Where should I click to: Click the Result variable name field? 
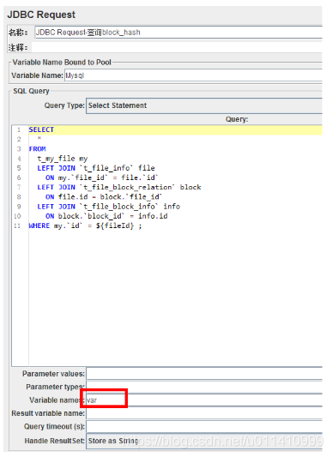[204, 413]
